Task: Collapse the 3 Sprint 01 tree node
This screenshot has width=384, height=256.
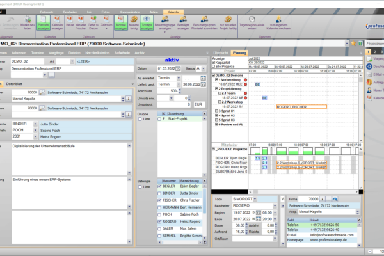Action: coord(216,111)
